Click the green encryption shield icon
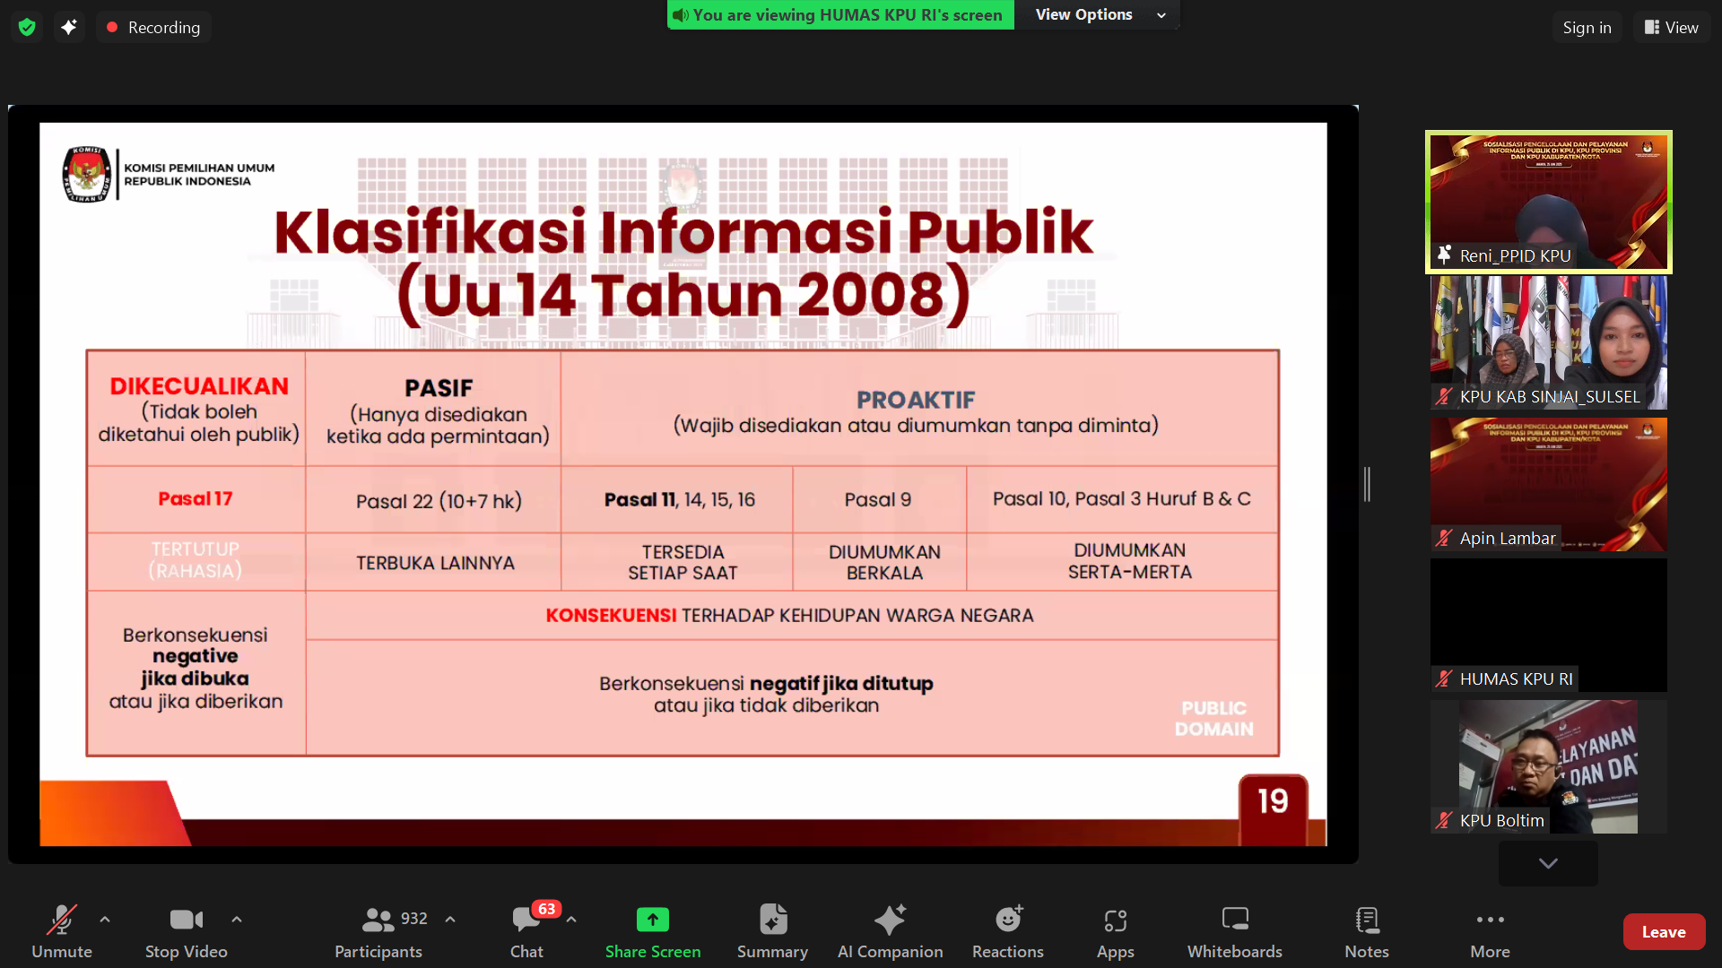The width and height of the screenshot is (1722, 968). (x=27, y=27)
